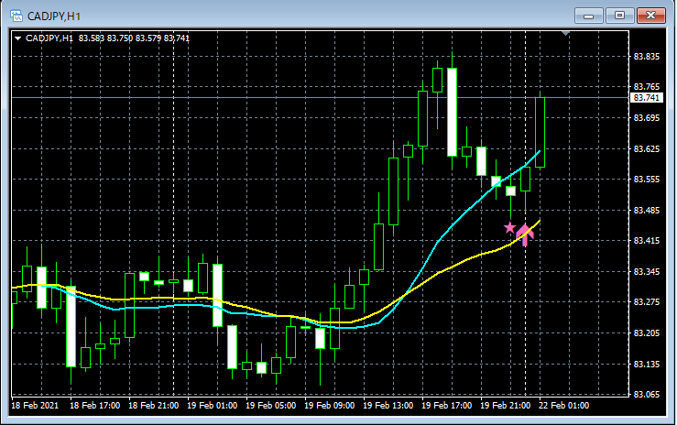Screen dimensions: 677x425
Task: Click the 19 Feb 13:00 time label
Action: [388, 406]
